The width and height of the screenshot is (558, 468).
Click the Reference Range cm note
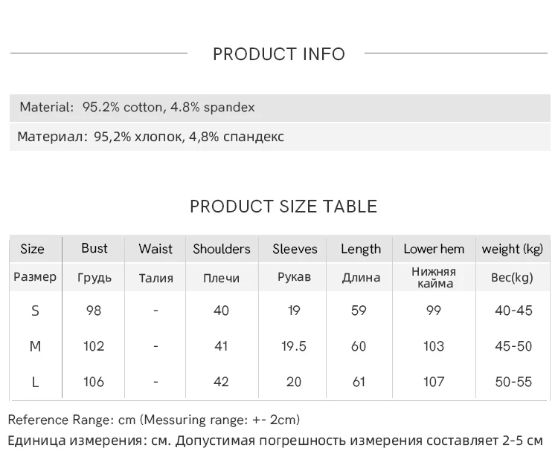pyautogui.click(x=154, y=420)
